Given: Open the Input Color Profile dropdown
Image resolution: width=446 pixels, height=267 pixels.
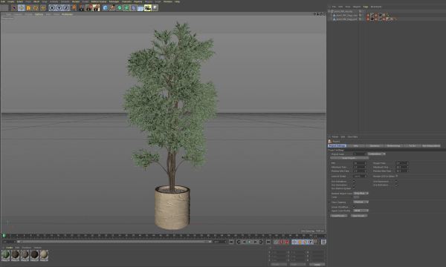Looking at the screenshot, I should coord(361,211).
